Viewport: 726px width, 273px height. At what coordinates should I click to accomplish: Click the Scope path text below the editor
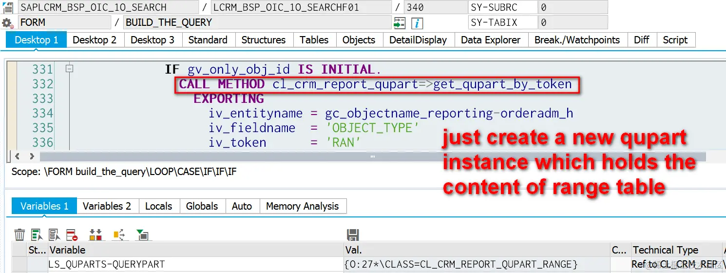(x=124, y=172)
